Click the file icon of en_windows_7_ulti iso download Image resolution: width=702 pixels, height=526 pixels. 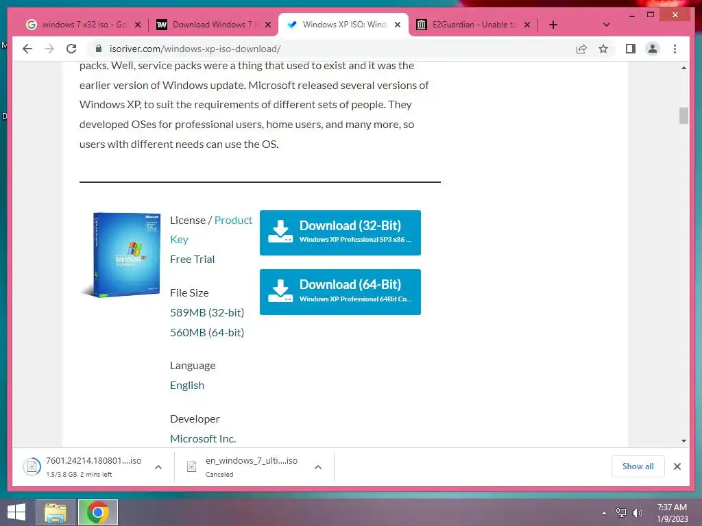tap(192, 466)
